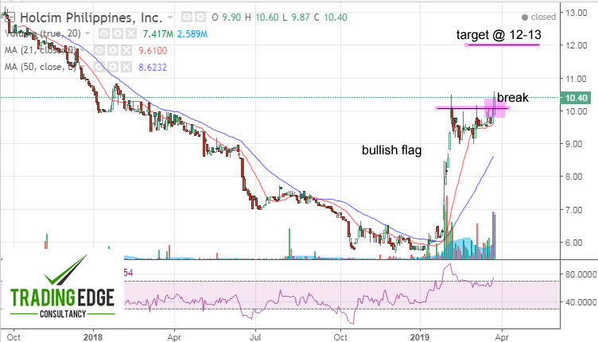Open settings gear for MA 21 indicator
The width and height of the screenshot is (598, 342).
pyautogui.click(x=113, y=51)
